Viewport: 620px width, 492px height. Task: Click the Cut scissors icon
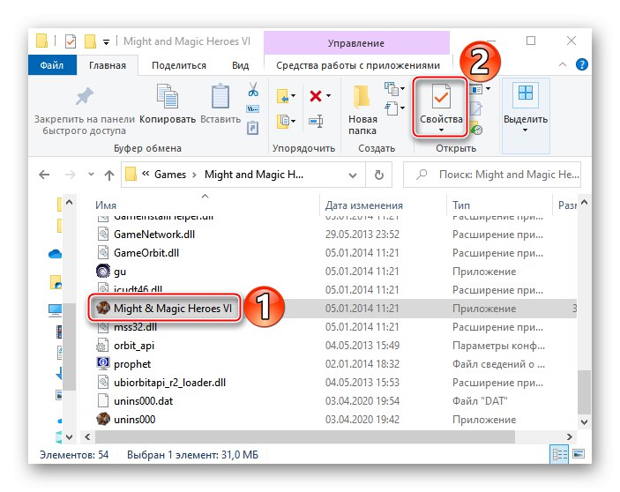pyautogui.click(x=253, y=90)
